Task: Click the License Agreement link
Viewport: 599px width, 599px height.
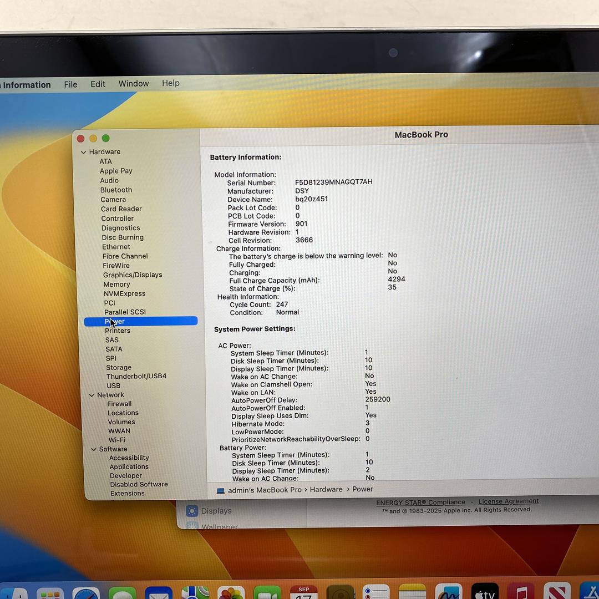Action: tap(509, 501)
